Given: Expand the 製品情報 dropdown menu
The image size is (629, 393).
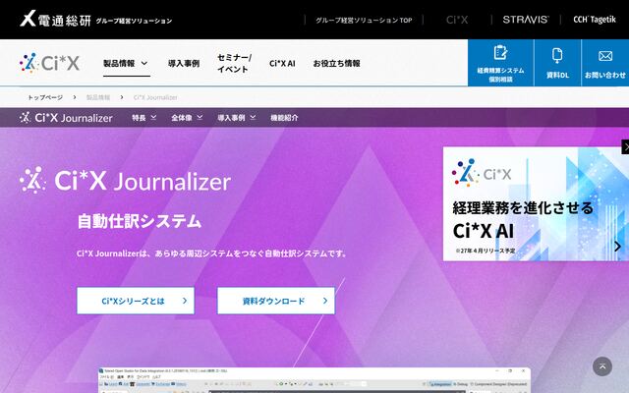Looking at the screenshot, I should point(126,63).
